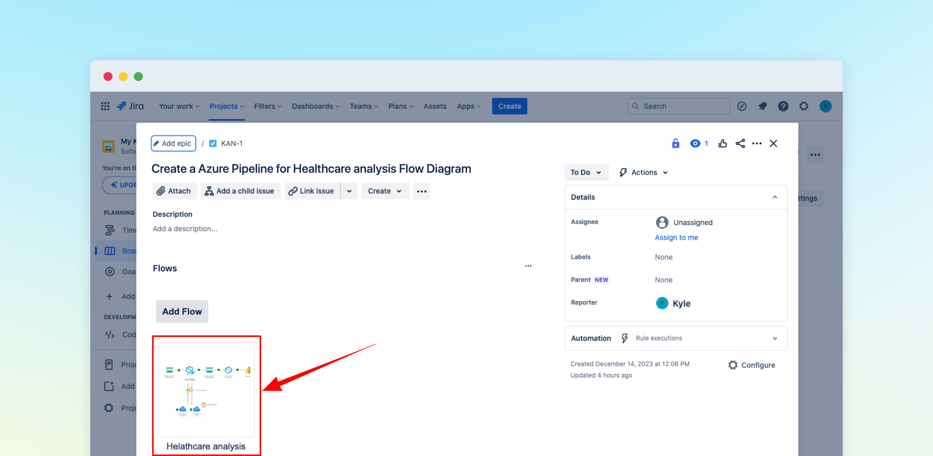This screenshot has width=933, height=456.
Task: Click the Parent None value
Action: [x=663, y=280]
